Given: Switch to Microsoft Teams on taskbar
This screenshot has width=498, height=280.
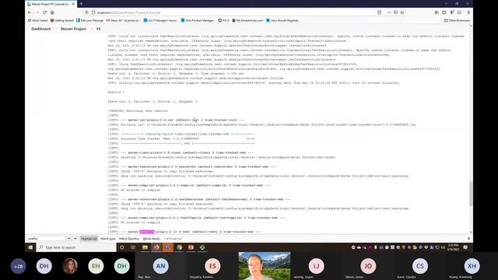Looking at the screenshot, I should (x=168, y=247).
